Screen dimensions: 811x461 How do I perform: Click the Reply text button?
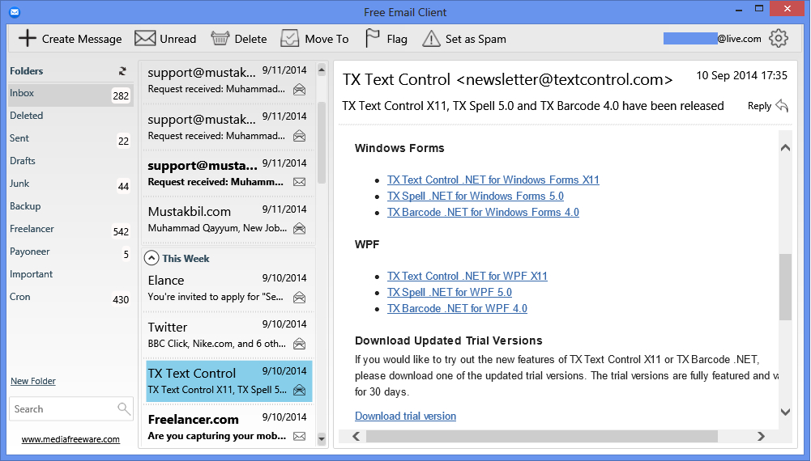tap(759, 106)
